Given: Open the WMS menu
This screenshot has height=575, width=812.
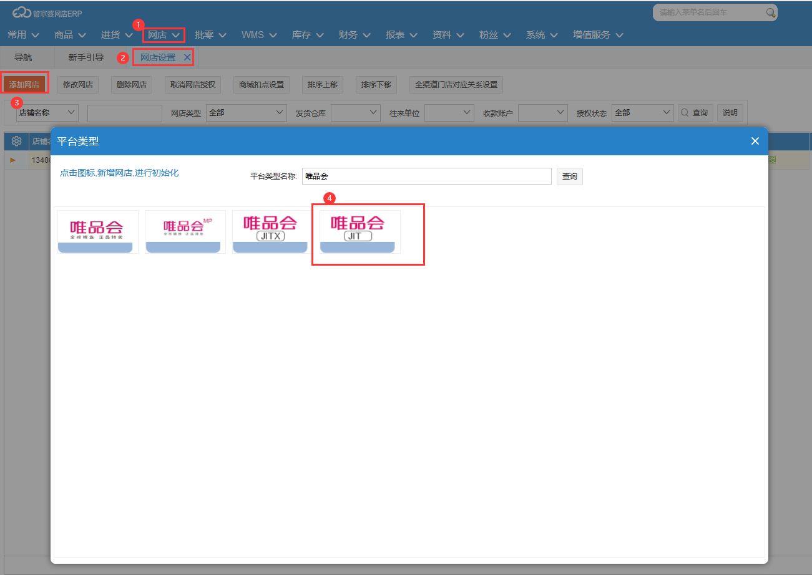Looking at the screenshot, I should 259,35.
